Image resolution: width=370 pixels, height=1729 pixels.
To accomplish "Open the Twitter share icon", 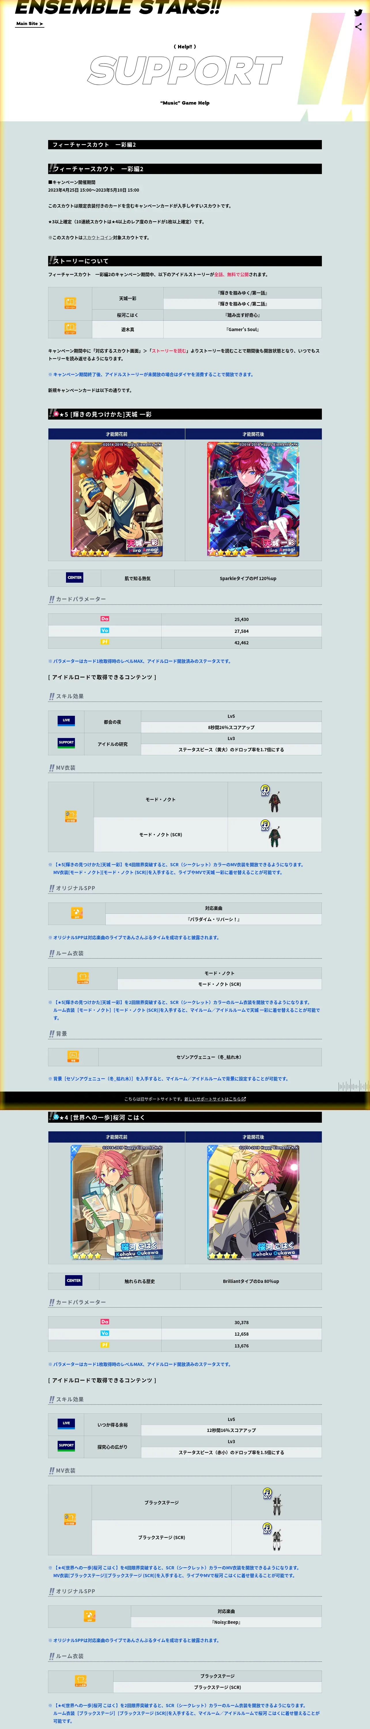I will [x=358, y=13].
